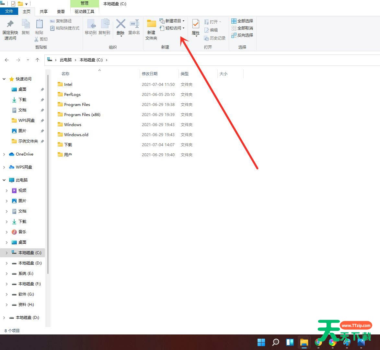This screenshot has height=350, width=380.
Task: Open 历史记录 (History) in the ribbon
Action: pos(214,38)
